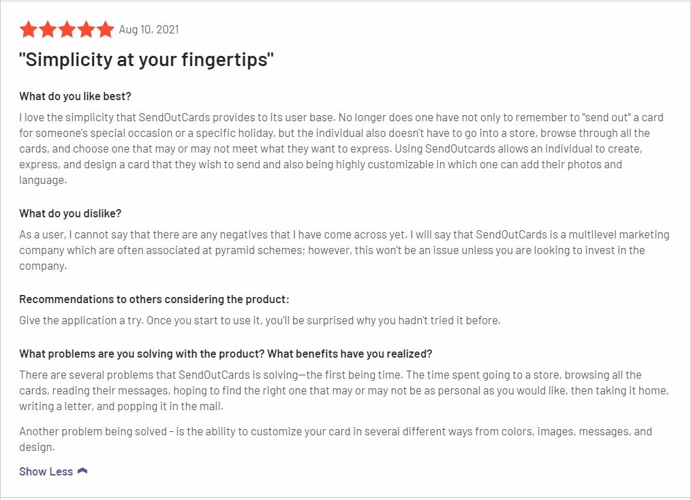The height and width of the screenshot is (500, 691).
Task: Click the "Give the application a try" sentence
Action: tap(260, 321)
